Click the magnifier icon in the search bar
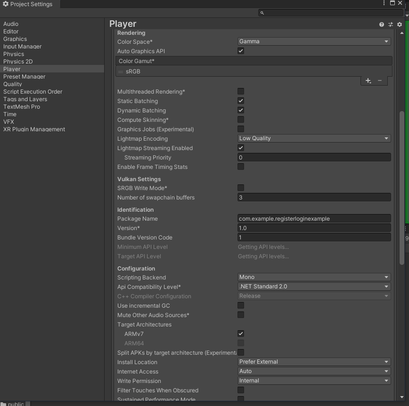Viewport: 409px width, 406px height. tap(262, 13)
